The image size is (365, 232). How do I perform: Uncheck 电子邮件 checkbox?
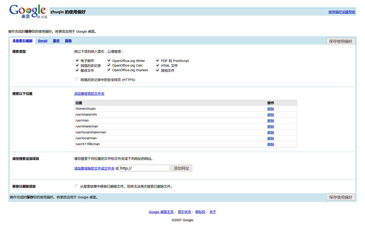point(77,61)
